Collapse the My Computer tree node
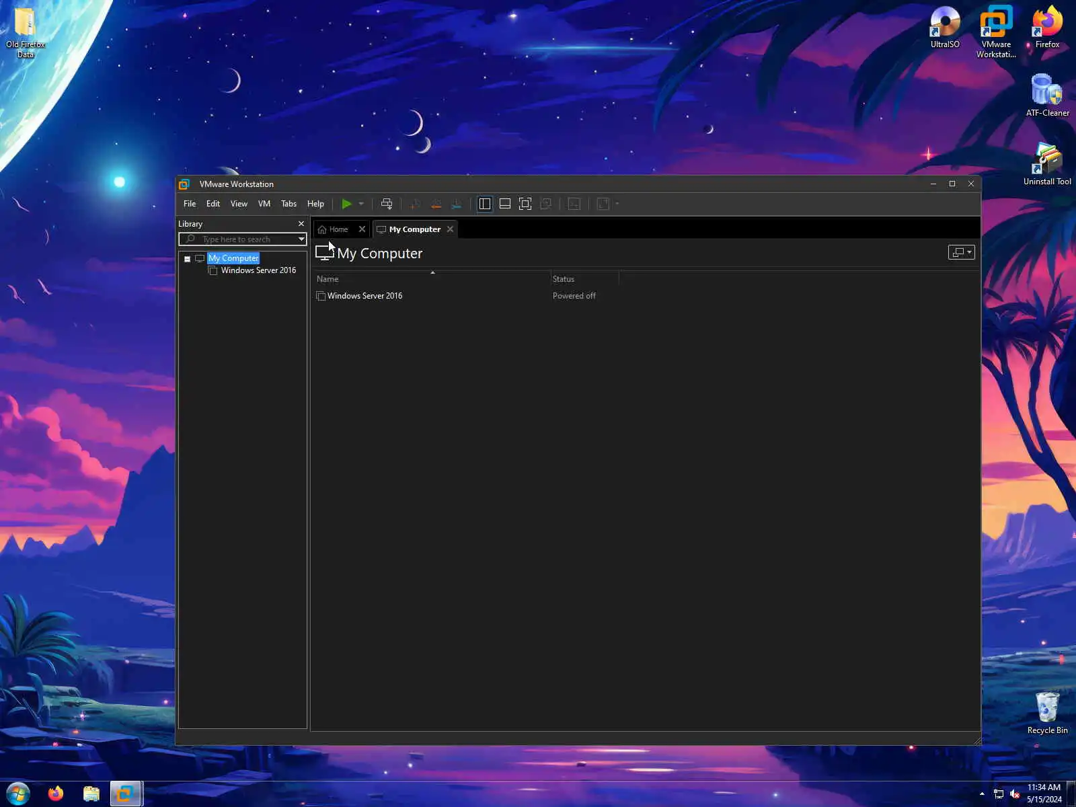 187,259
